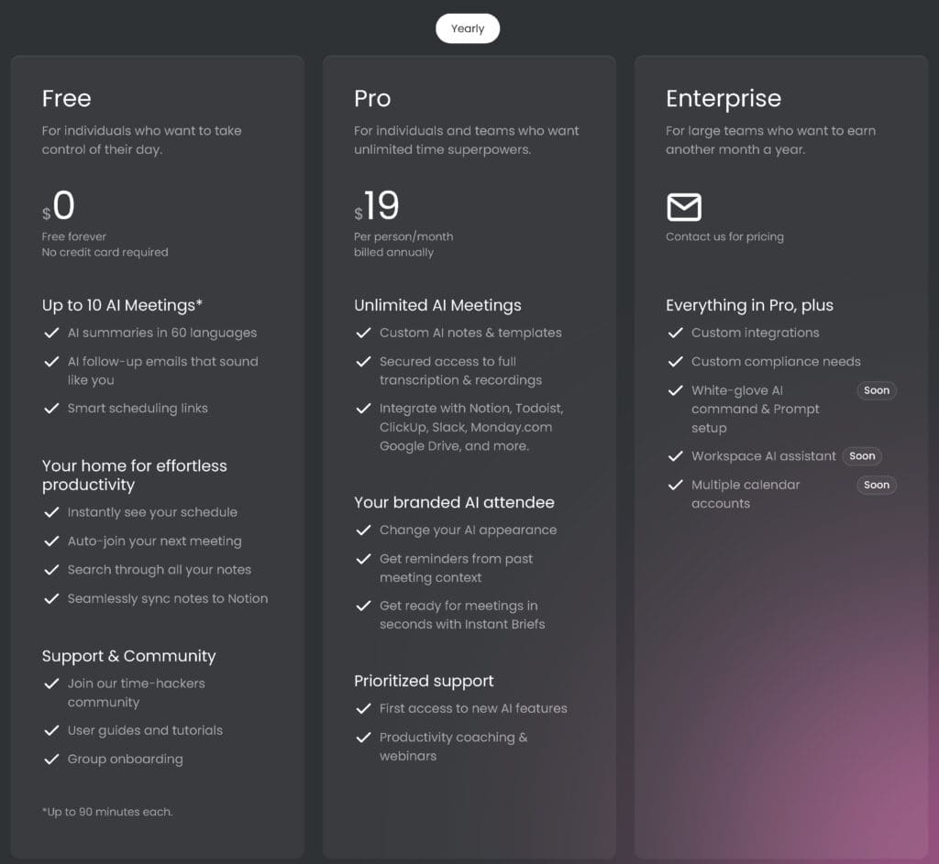
Task: Click checkmark beside "First access to new AI features"
Action: click(363, 708)
